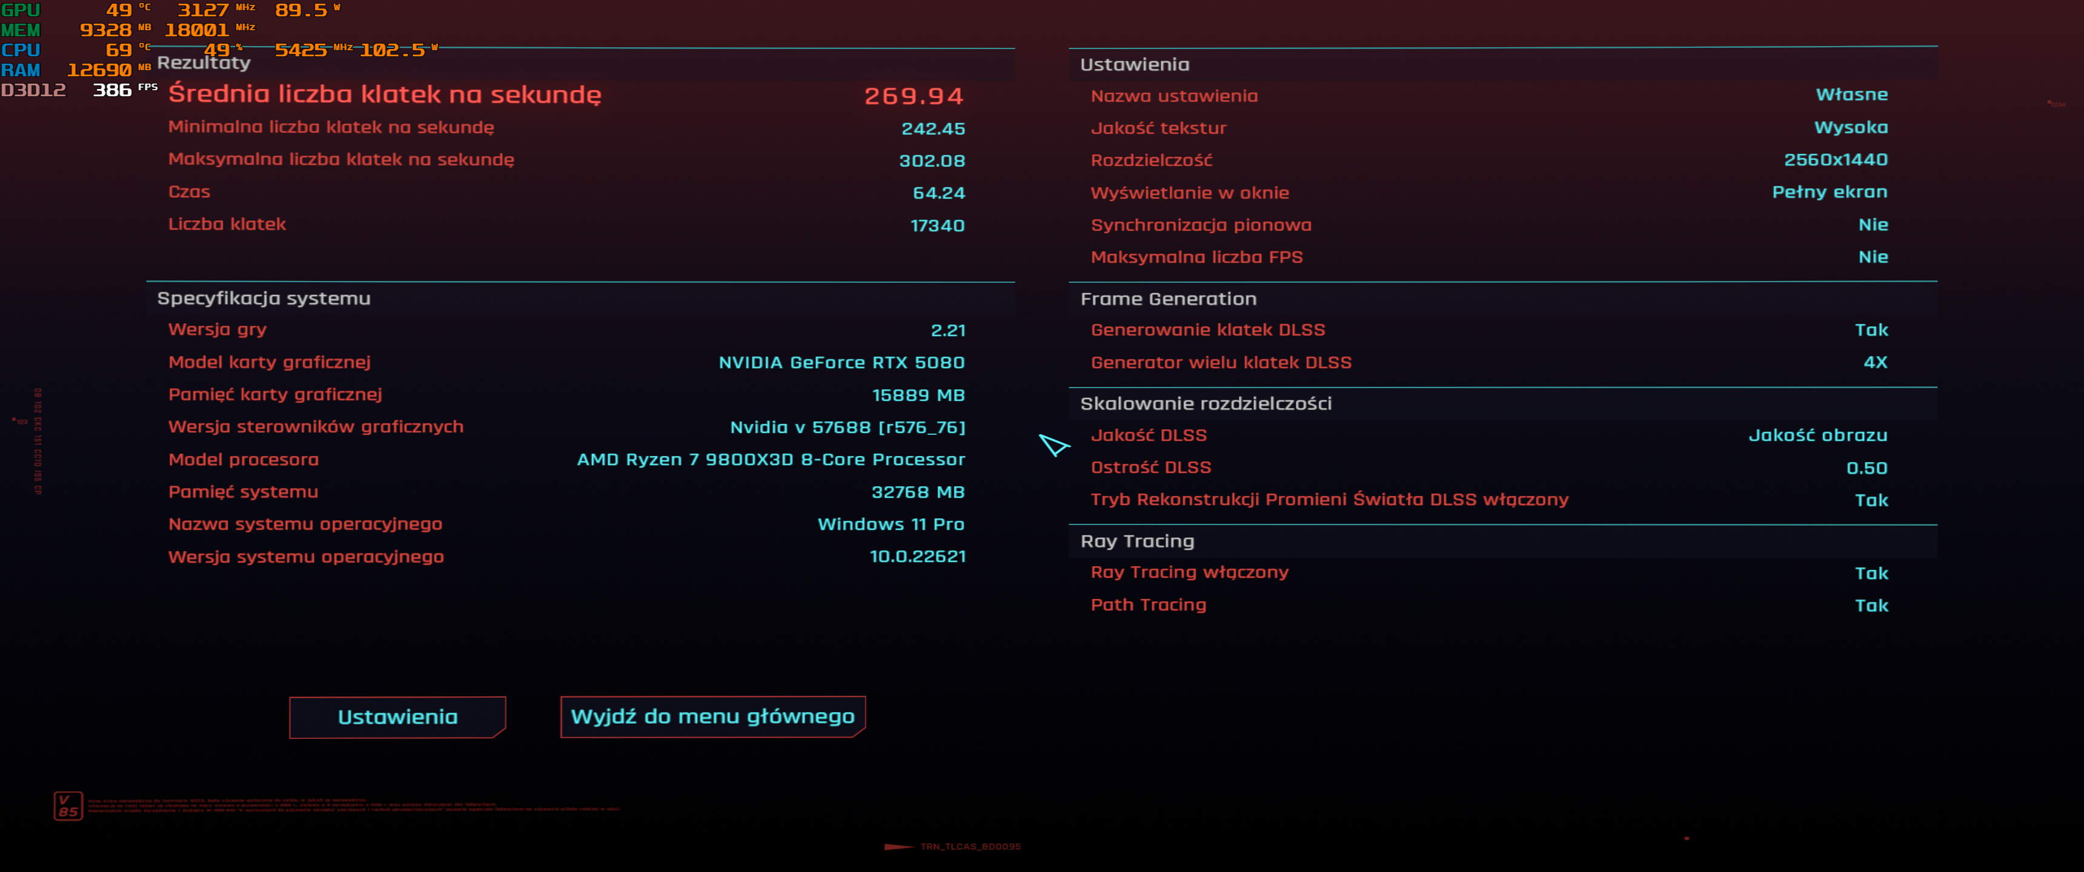Click the MEM overlay label
This screenshot has width=2084, height=872.
point(20,31)
